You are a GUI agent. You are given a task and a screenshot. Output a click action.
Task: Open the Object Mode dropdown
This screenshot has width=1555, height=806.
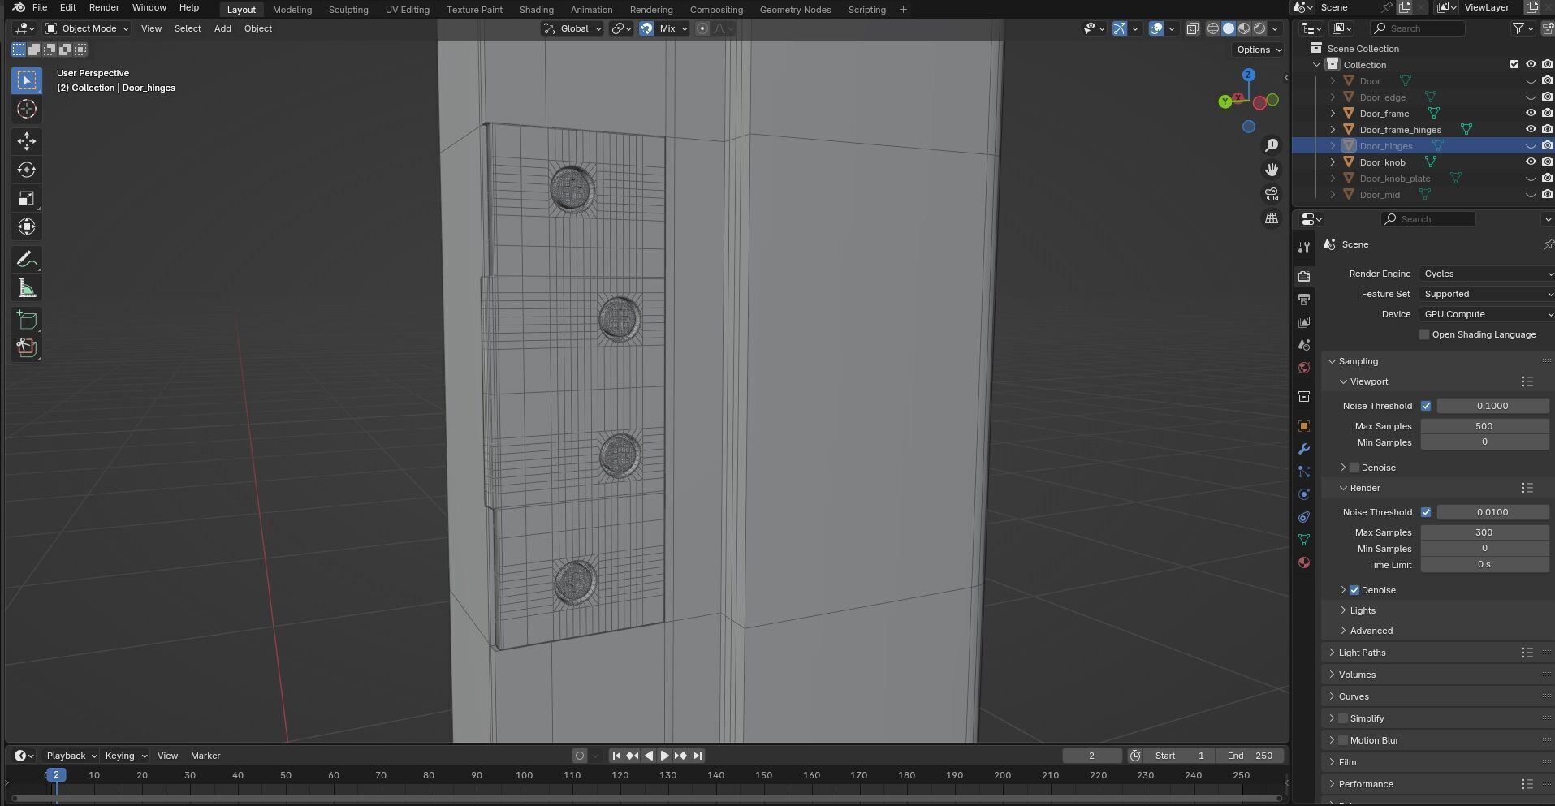pyautogui.click(x=88, y=28)
